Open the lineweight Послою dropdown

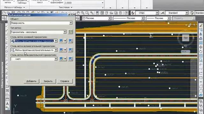pos(169,18)
